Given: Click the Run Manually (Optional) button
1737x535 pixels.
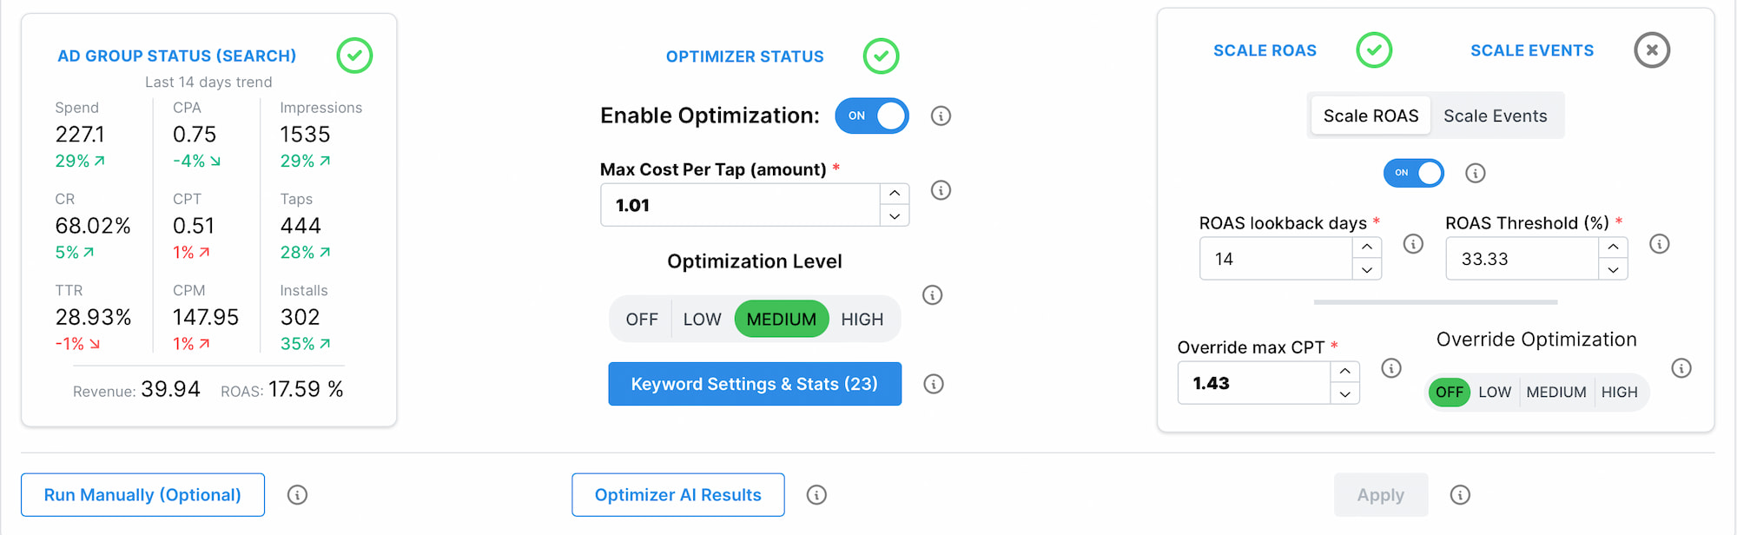Looking at the screenshot, I should coord(142,494).
